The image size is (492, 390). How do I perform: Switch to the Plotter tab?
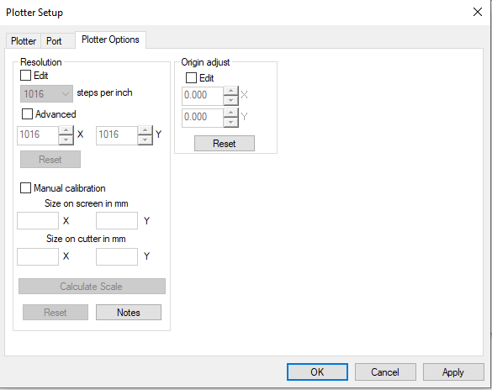tap(24, 40)
